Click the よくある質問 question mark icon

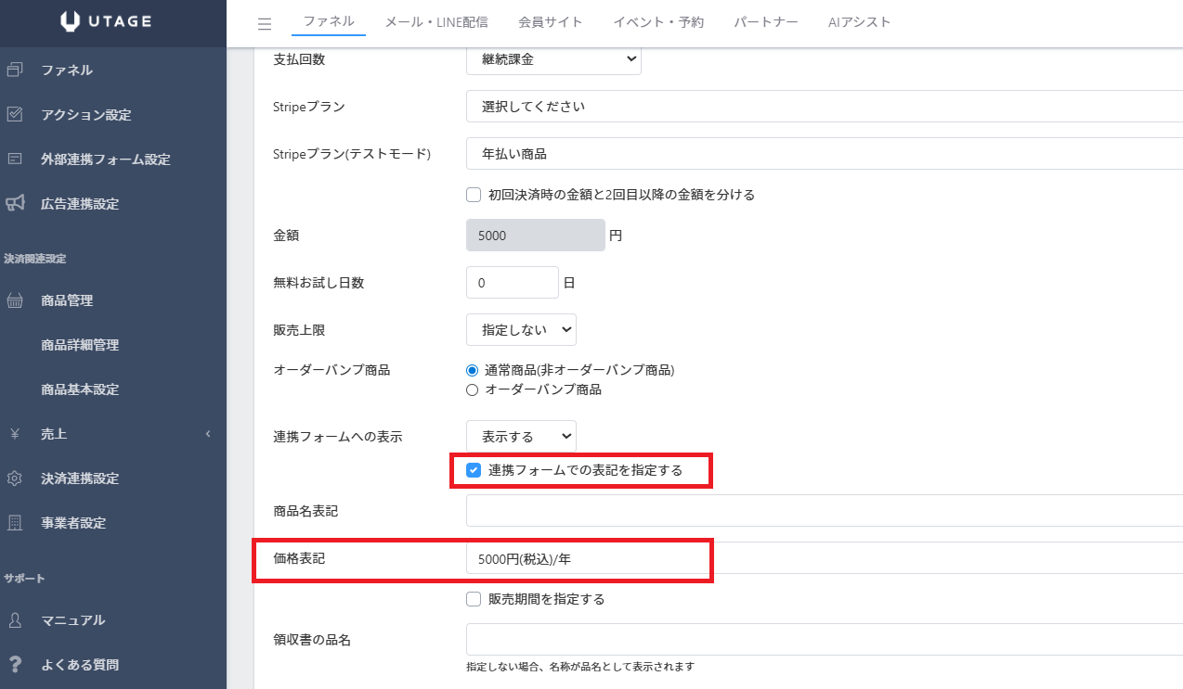coord(15,664)
